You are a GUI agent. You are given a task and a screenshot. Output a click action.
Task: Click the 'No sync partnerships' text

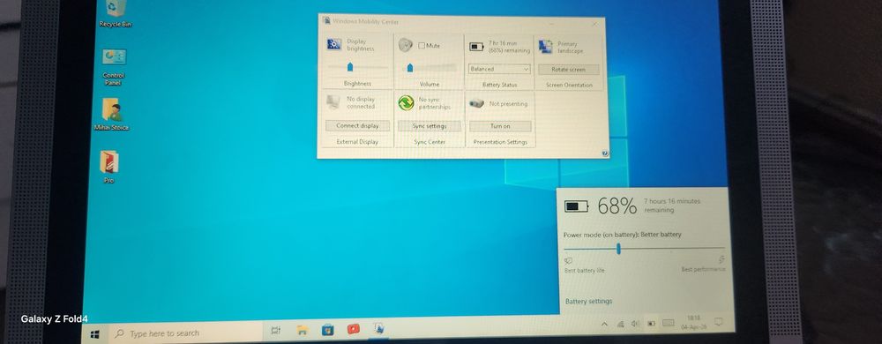434,103
